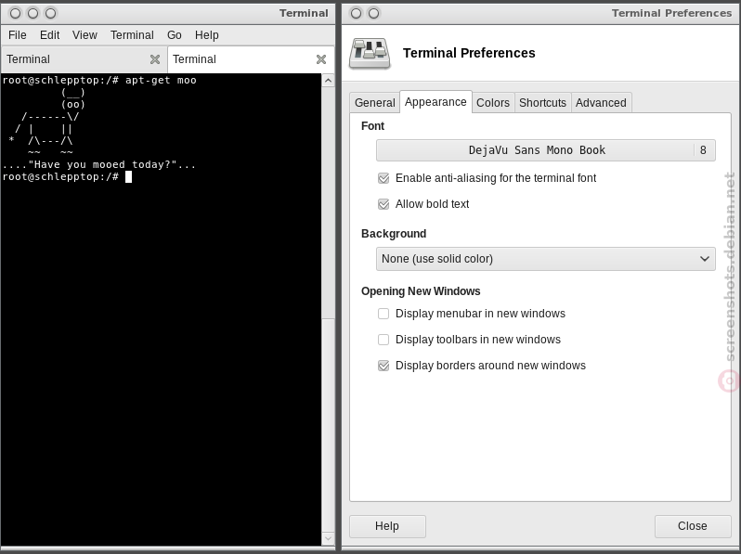Open the DejaVu Sans Mono font chooser
Screen dimensions: 741x554
(545, 150)
